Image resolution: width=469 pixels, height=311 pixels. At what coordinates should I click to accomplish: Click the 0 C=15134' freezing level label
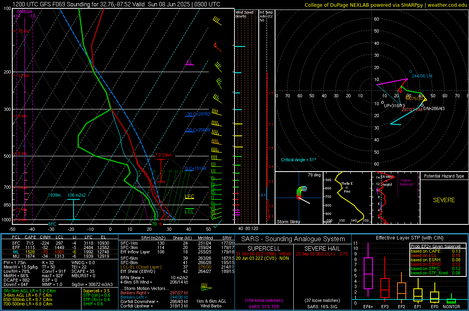tap(196, 168)
